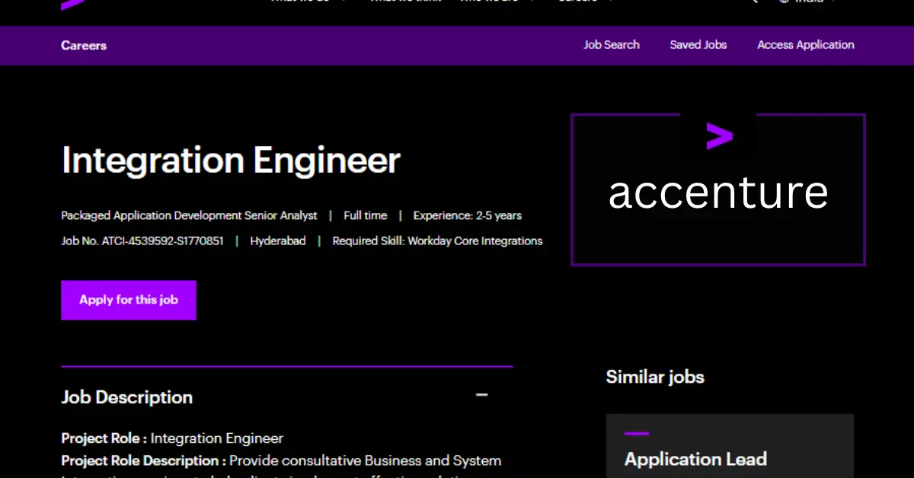Click the Integration Engineer job title
914x478 pixels.
click(231, 161)
